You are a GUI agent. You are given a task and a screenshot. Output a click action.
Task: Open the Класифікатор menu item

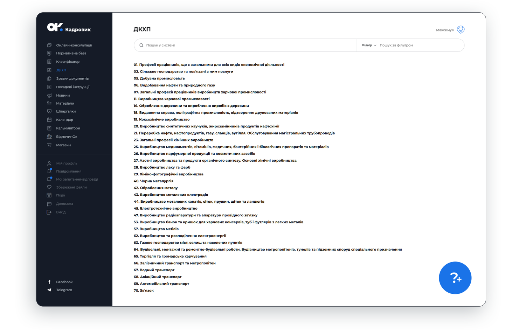pyautogui.click(x=68, y=62)
